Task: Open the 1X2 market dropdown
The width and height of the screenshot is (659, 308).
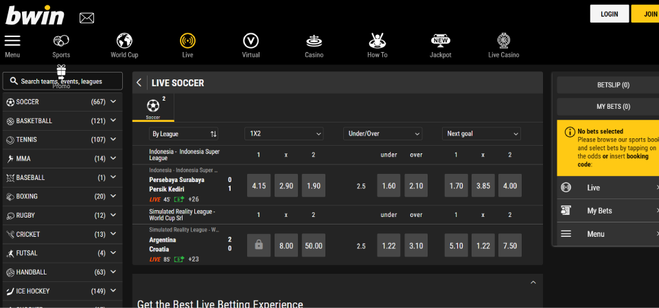Action: pos(284,133)
